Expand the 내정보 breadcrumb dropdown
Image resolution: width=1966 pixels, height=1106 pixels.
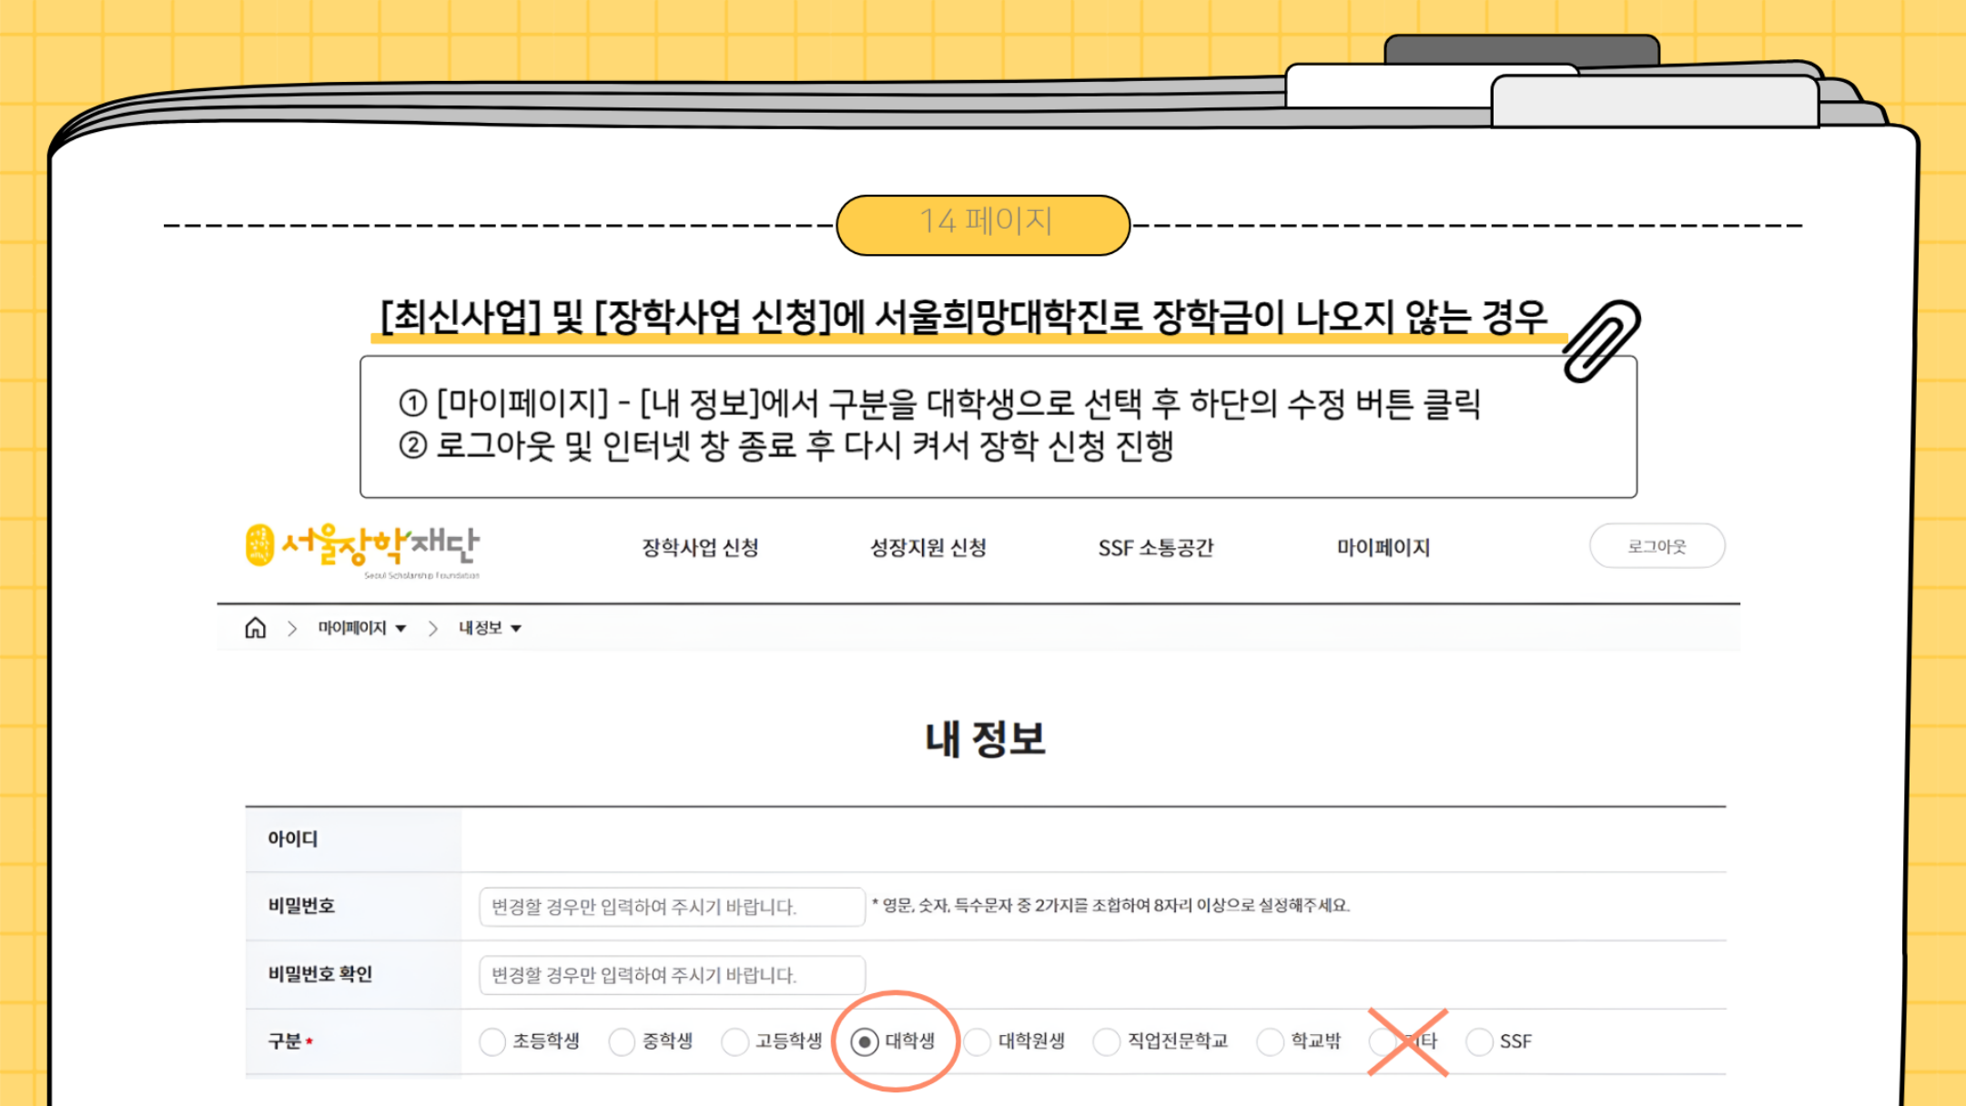pyautogui.click(x=490, y=628)
